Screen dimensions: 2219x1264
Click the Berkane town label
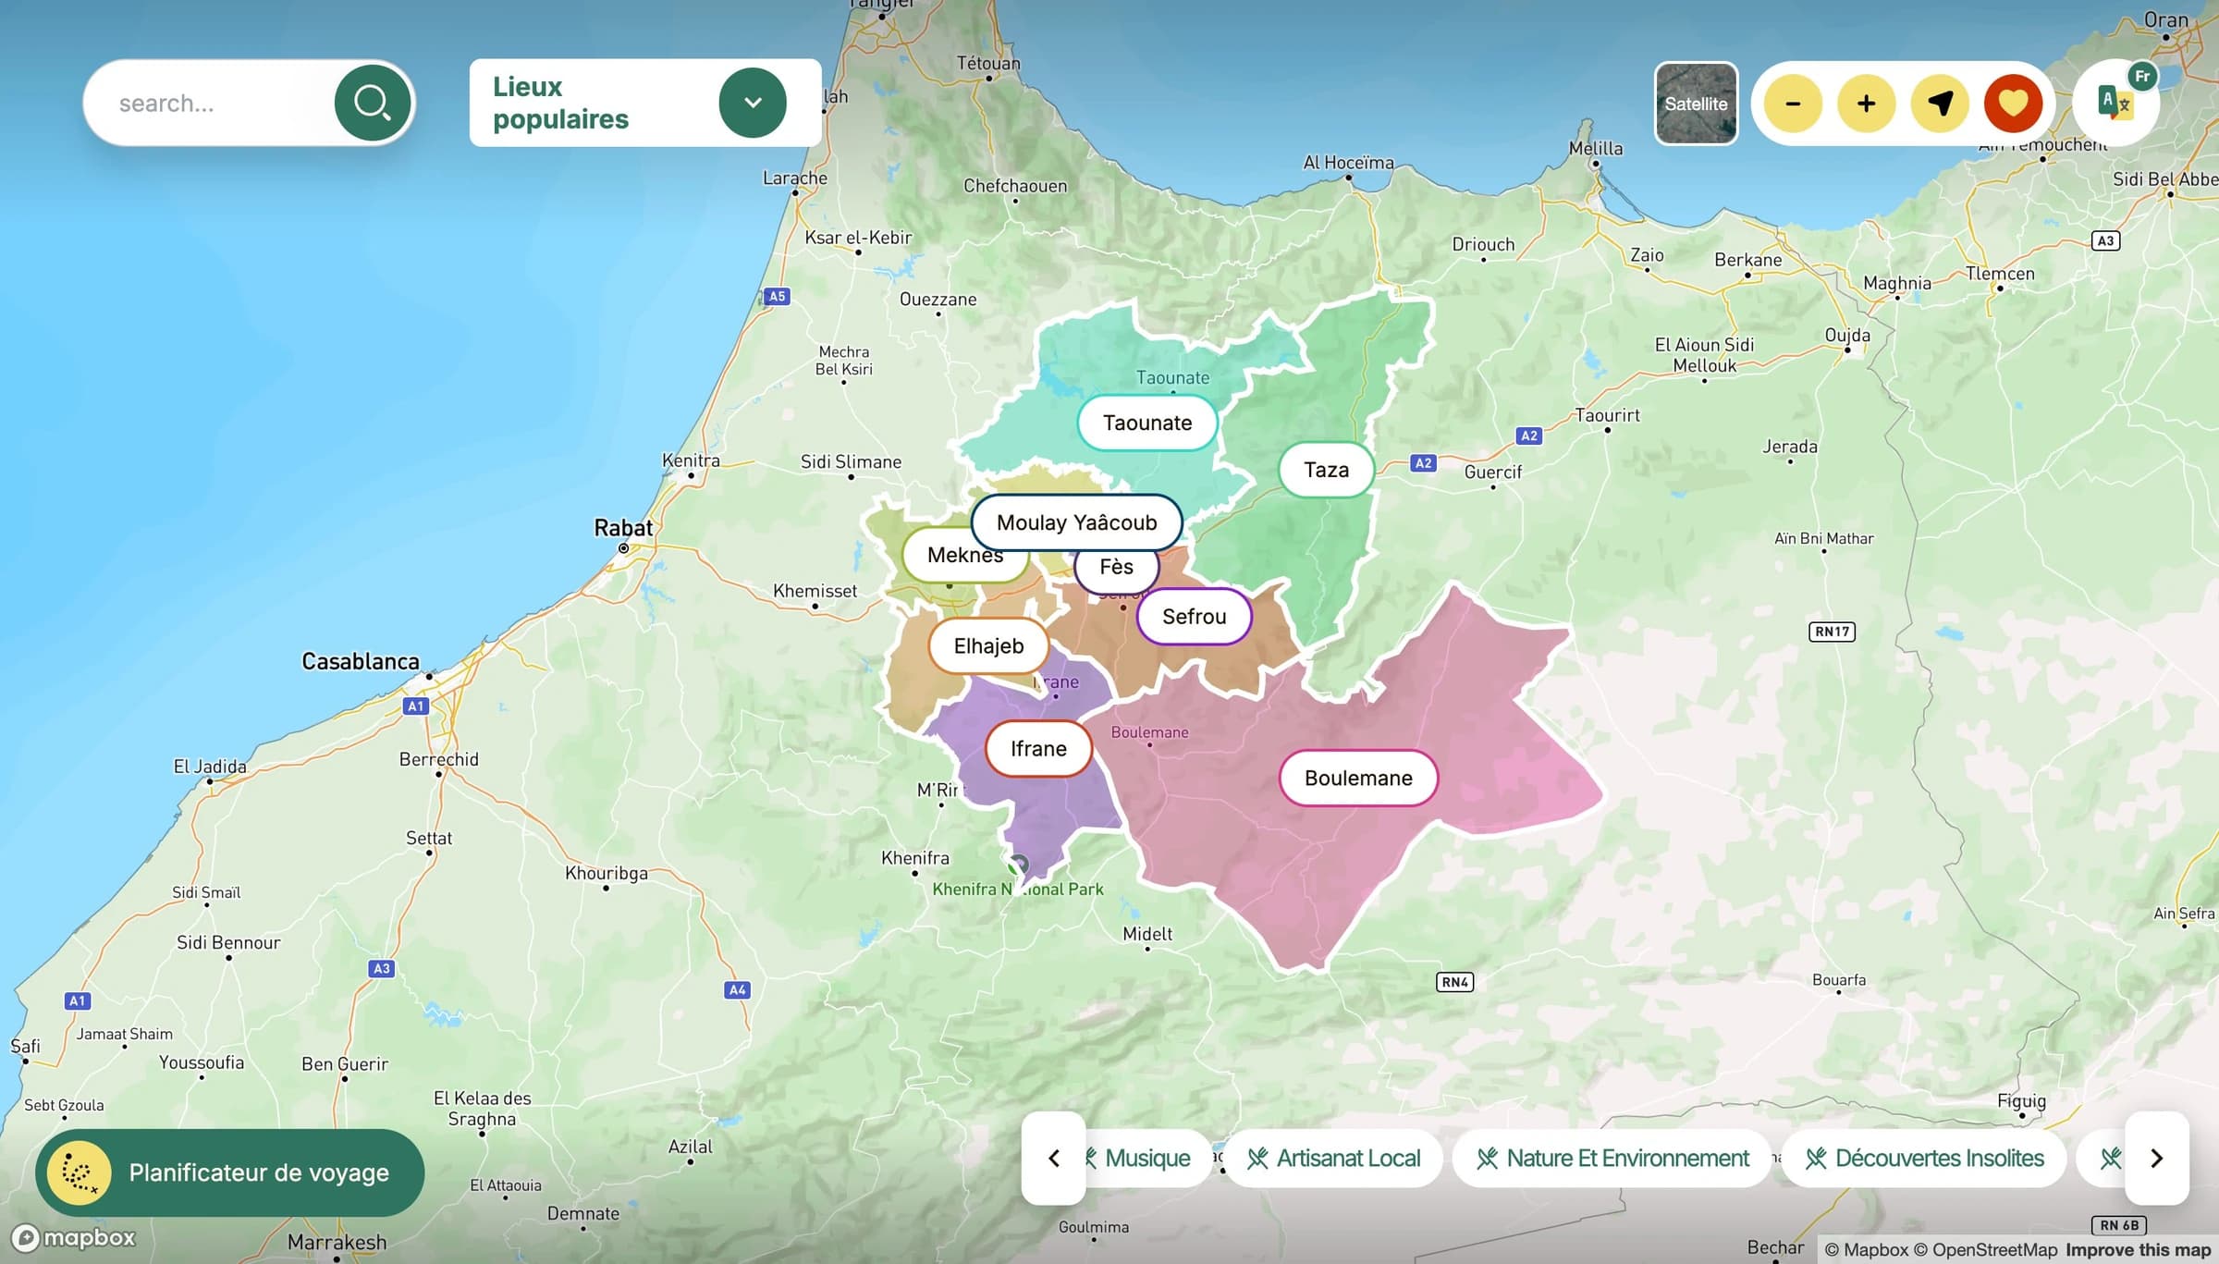point(1747,260)
